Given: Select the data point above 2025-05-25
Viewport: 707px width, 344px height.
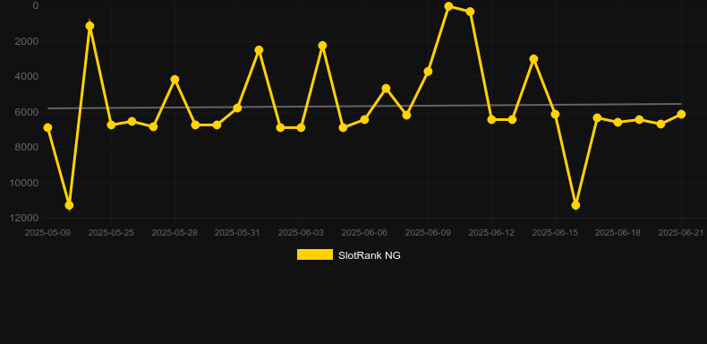Looking at the screenshot, I should click(111, 125).
